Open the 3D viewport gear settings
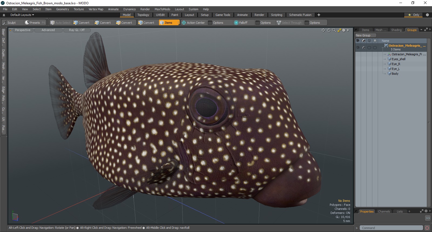Image resolution: width=432 pixels, height=232 pixels. (x=344, y=30)
